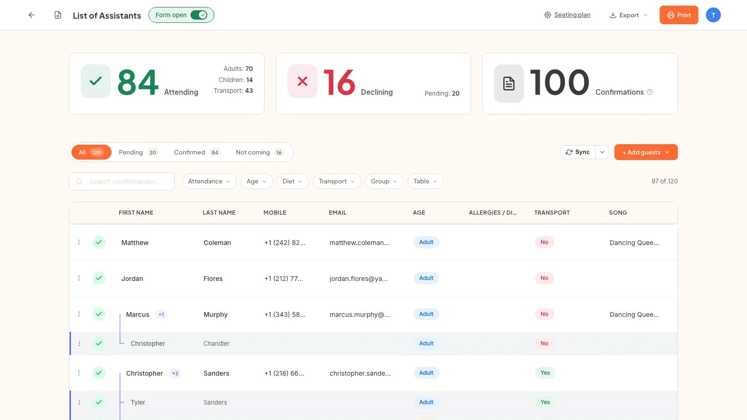Screen dimensions: 747x420
Task: Switch to the Pending 20 tab
Action: [139, 152]
